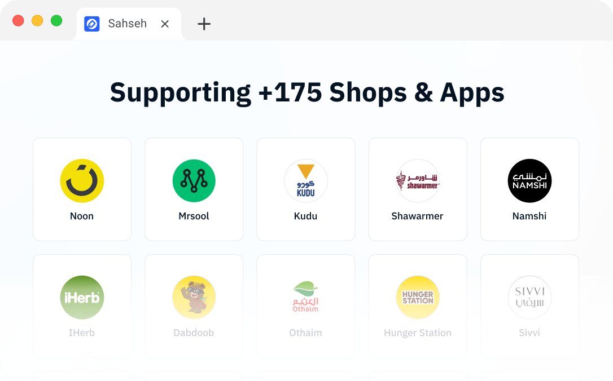This screenshot has height=381, width=613.
Task: Select the green Mrsool logo
Action: [x=194, y=181]
